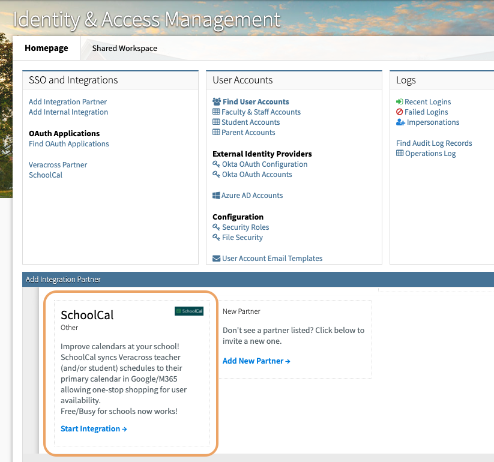Click the User Accounts panel heading
This screenshot has height=462, width=494.
pyautogui.click(x=242, y=80)
